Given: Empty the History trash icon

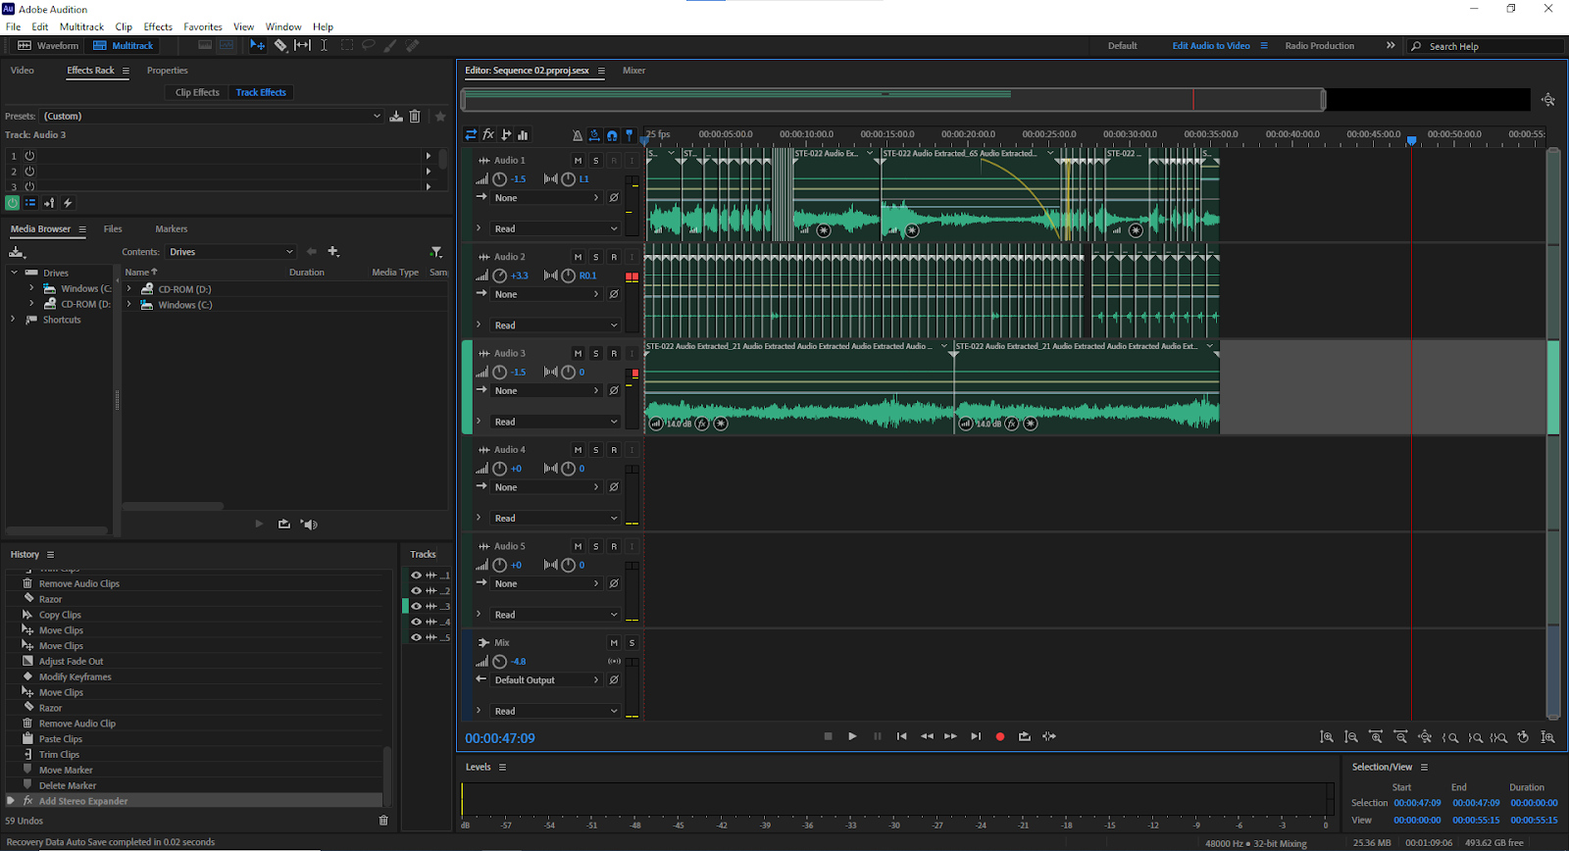Looking at the screenshot, I should (x=383, y=821).
